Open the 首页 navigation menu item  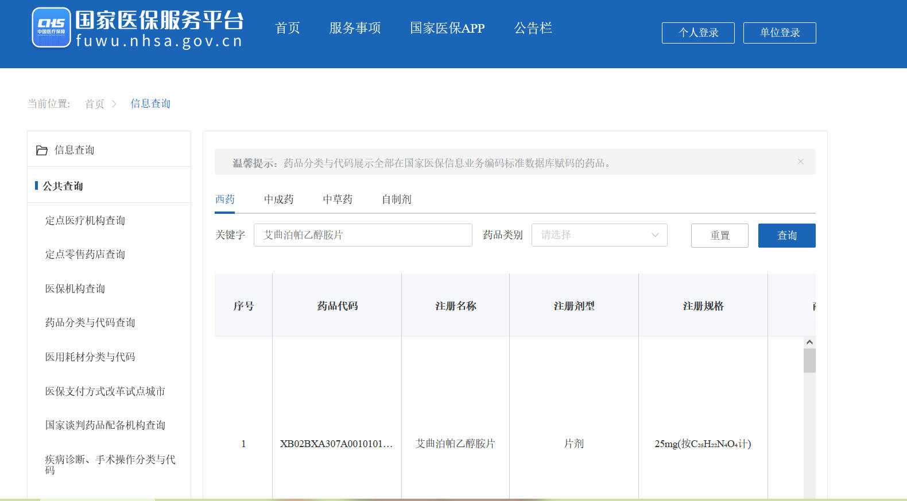point(287,28)
